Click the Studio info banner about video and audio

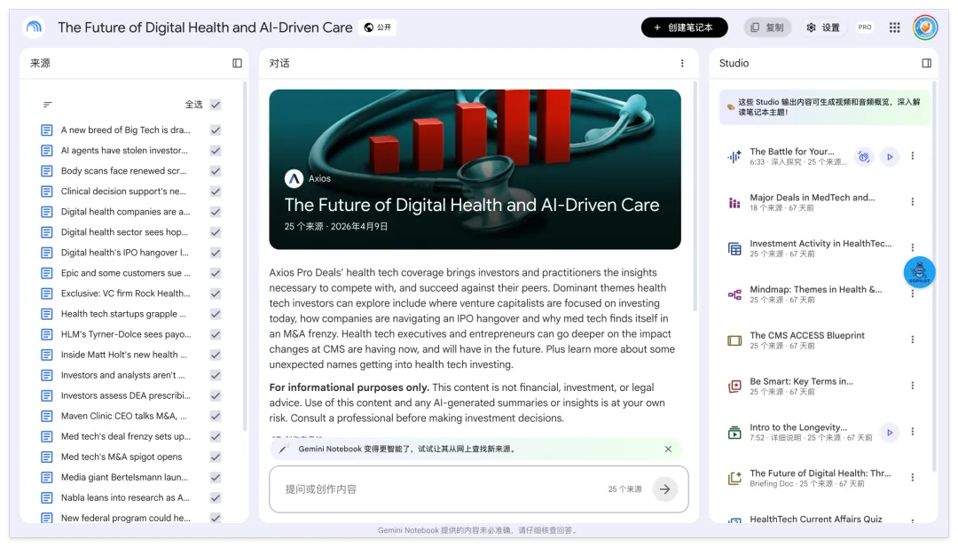[824, 107]
